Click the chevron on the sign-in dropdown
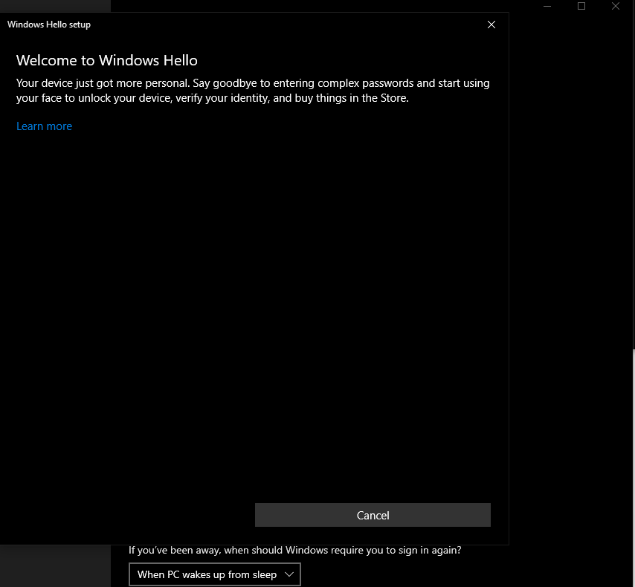 pyautogui.click(x=289, y=574)
